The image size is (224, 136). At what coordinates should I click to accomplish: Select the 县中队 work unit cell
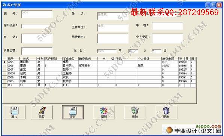[x=70, y=66]
